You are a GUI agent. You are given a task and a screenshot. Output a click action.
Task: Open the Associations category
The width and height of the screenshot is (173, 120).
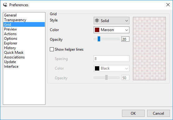pos(24,57)
